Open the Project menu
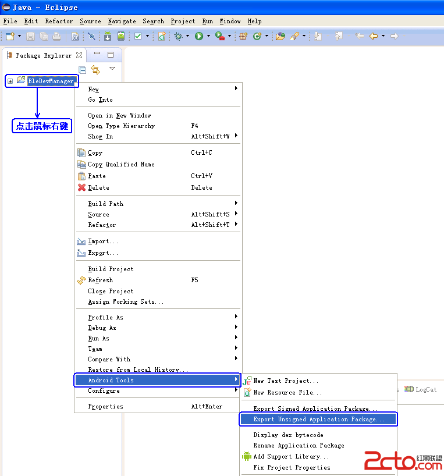This screenshot has height=476, width=444. [x=183, y=22]
